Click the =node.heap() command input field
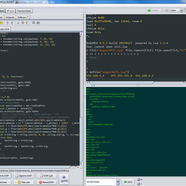This screenshot has height=186, width=186. point(101,182)
